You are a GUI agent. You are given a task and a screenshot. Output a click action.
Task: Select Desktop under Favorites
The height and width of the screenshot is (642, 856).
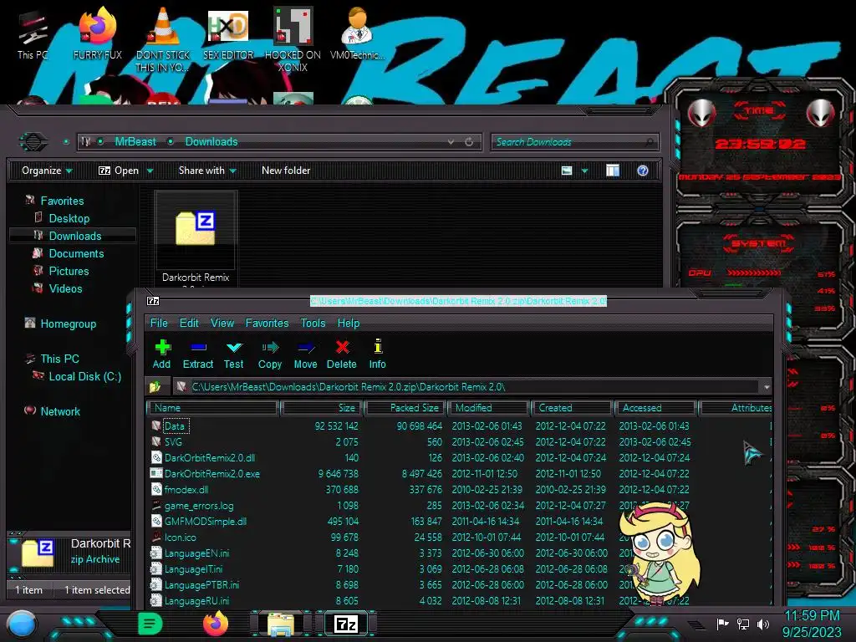click(69, 218)
